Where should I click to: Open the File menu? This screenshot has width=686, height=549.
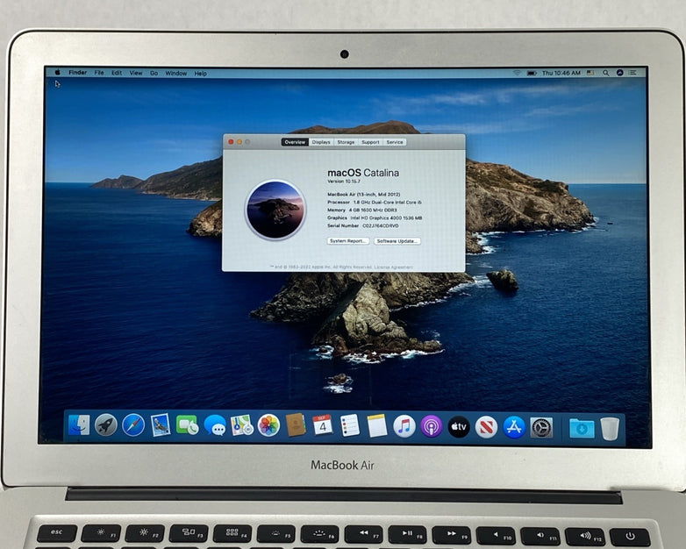coord(99,73)
